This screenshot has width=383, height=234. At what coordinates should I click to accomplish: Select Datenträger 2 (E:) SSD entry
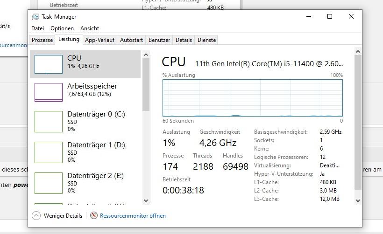tap(85, 183)
